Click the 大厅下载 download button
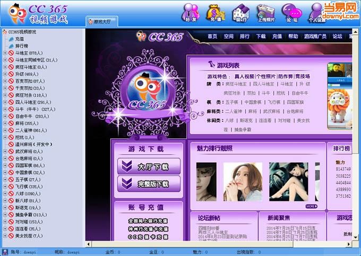Screen dimensions: 361x256 click(149, 166)
